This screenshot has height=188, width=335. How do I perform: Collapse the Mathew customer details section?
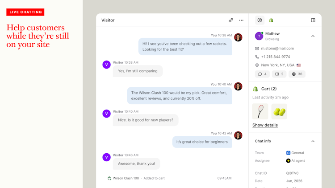313,36
